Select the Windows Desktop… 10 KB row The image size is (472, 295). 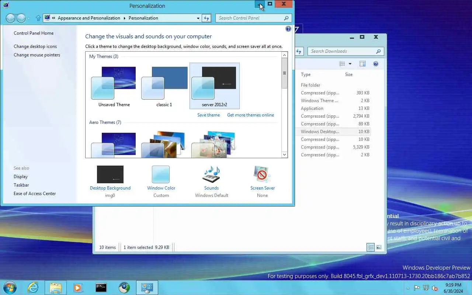pos(333,132)
